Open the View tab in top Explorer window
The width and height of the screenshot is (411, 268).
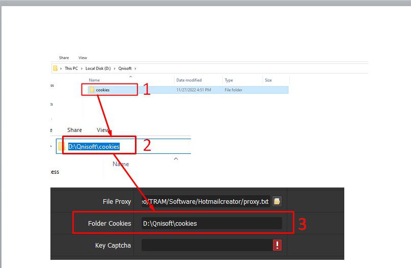point(83,58)
